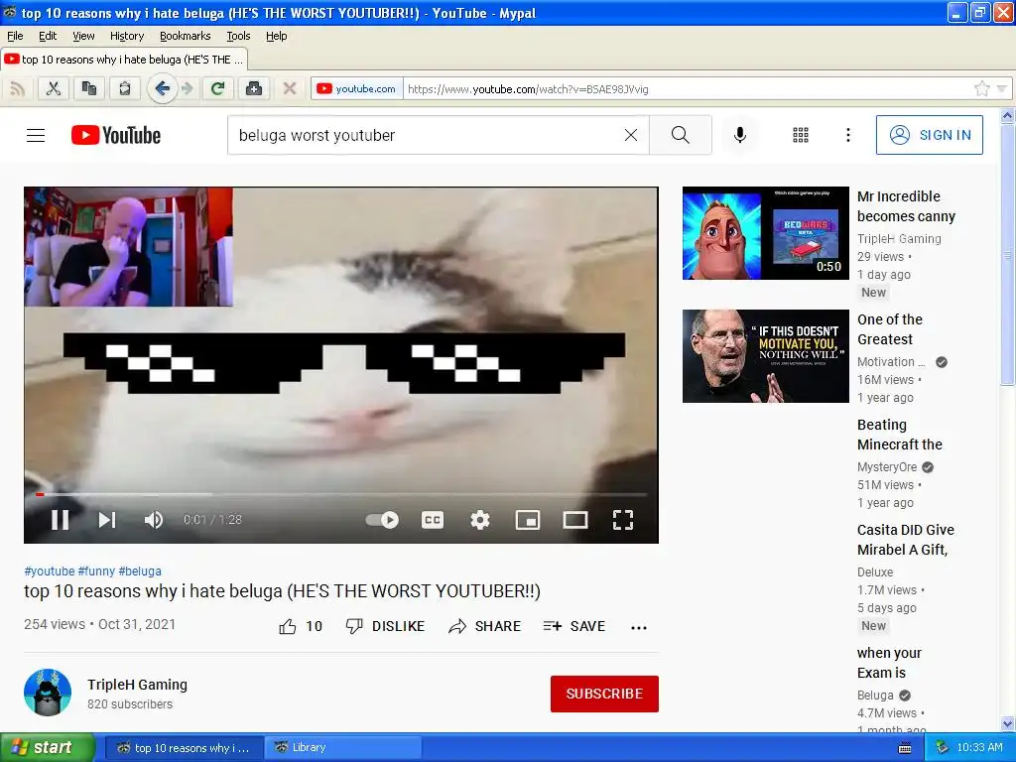
Task: Enable the miniplayer
Action: pos(528,519)
